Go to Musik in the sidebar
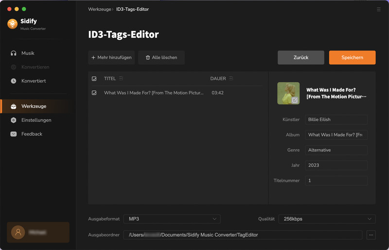Screen dimensions: 389x250 28,53
